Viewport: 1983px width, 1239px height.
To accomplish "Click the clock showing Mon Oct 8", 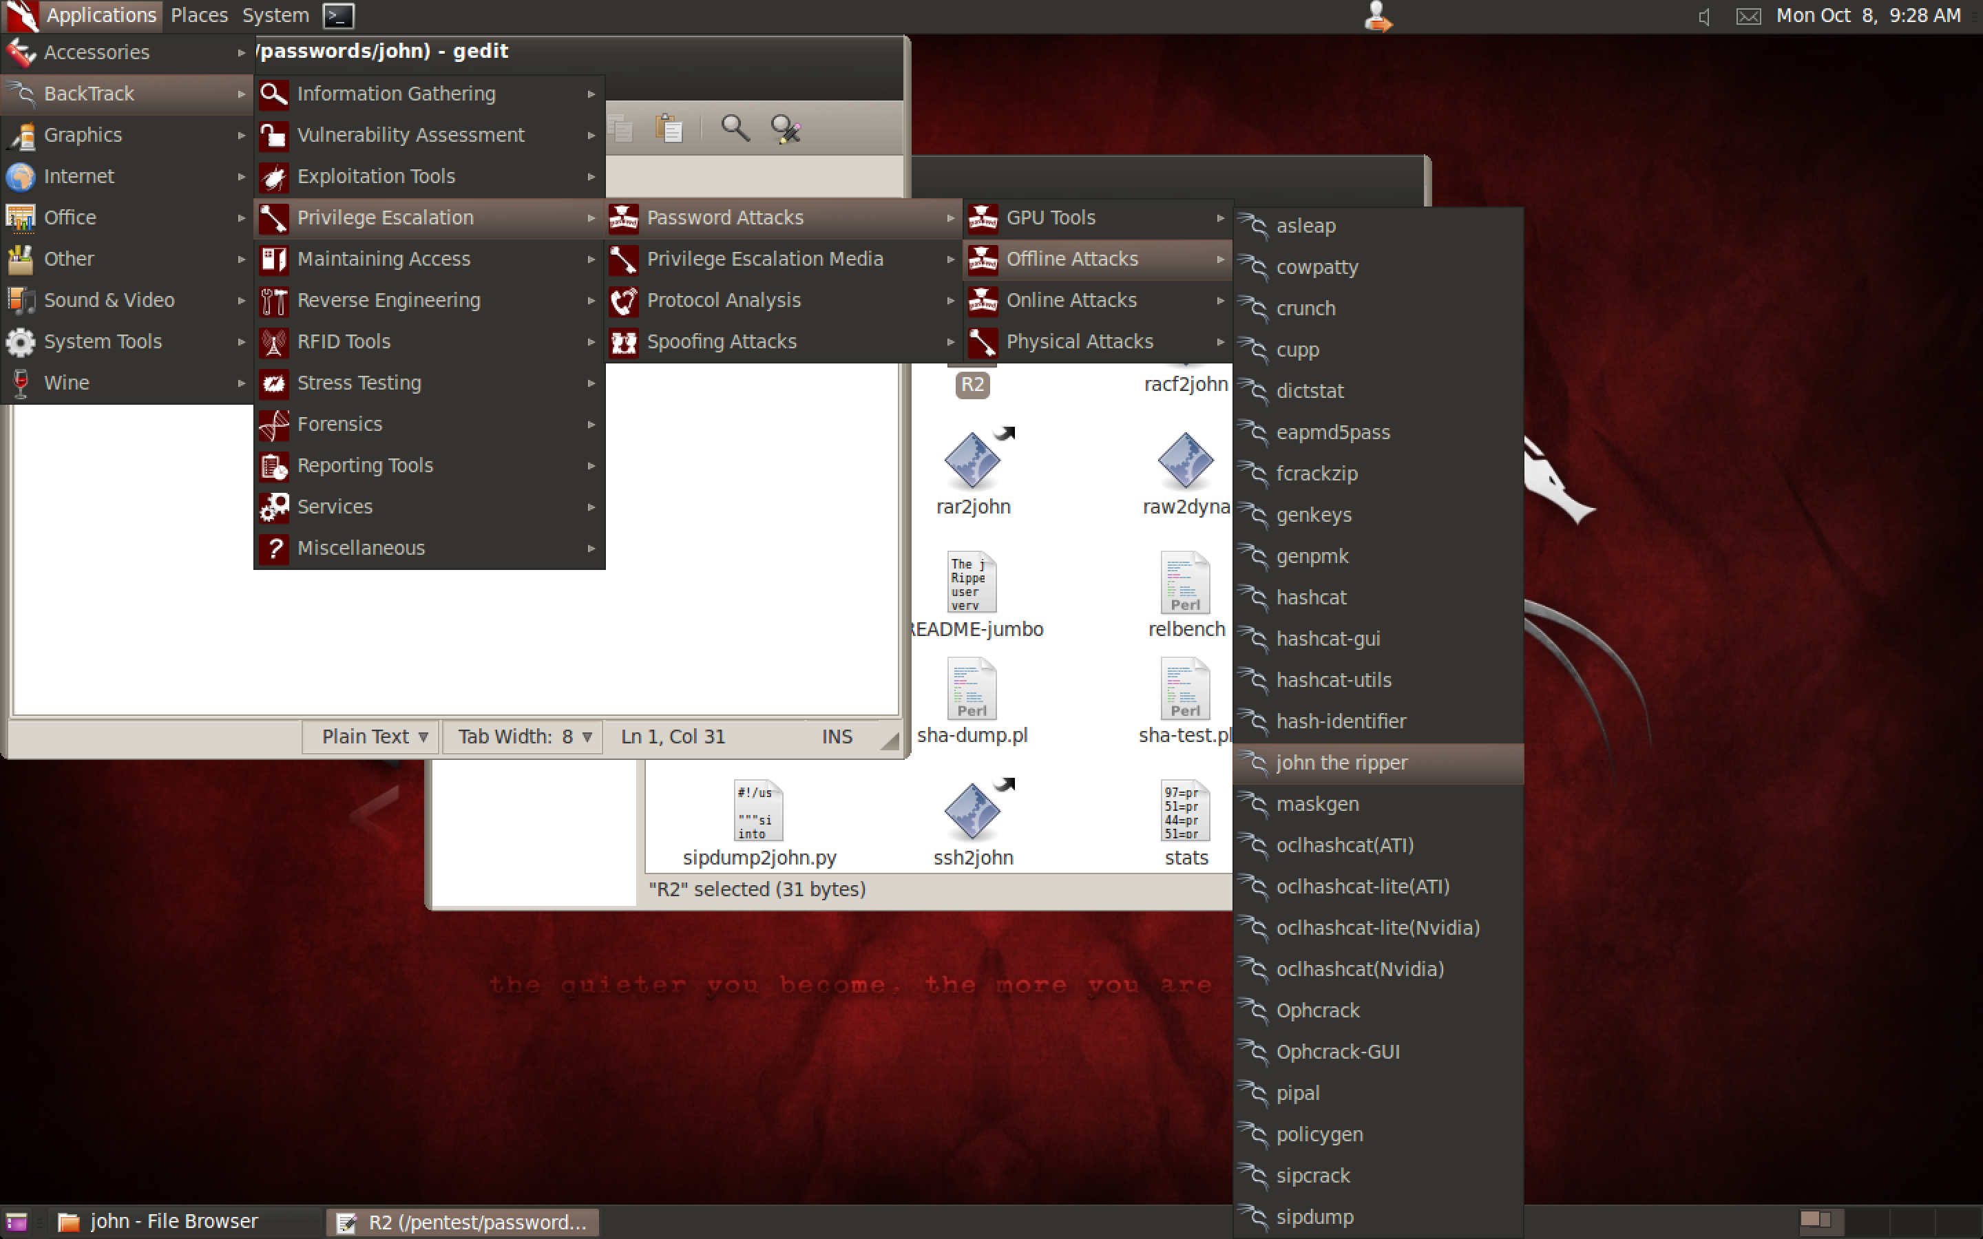I will [1868, 16].
